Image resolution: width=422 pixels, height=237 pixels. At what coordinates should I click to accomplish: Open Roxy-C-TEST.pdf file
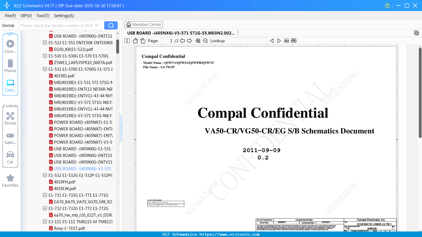[x=69, y=228]
